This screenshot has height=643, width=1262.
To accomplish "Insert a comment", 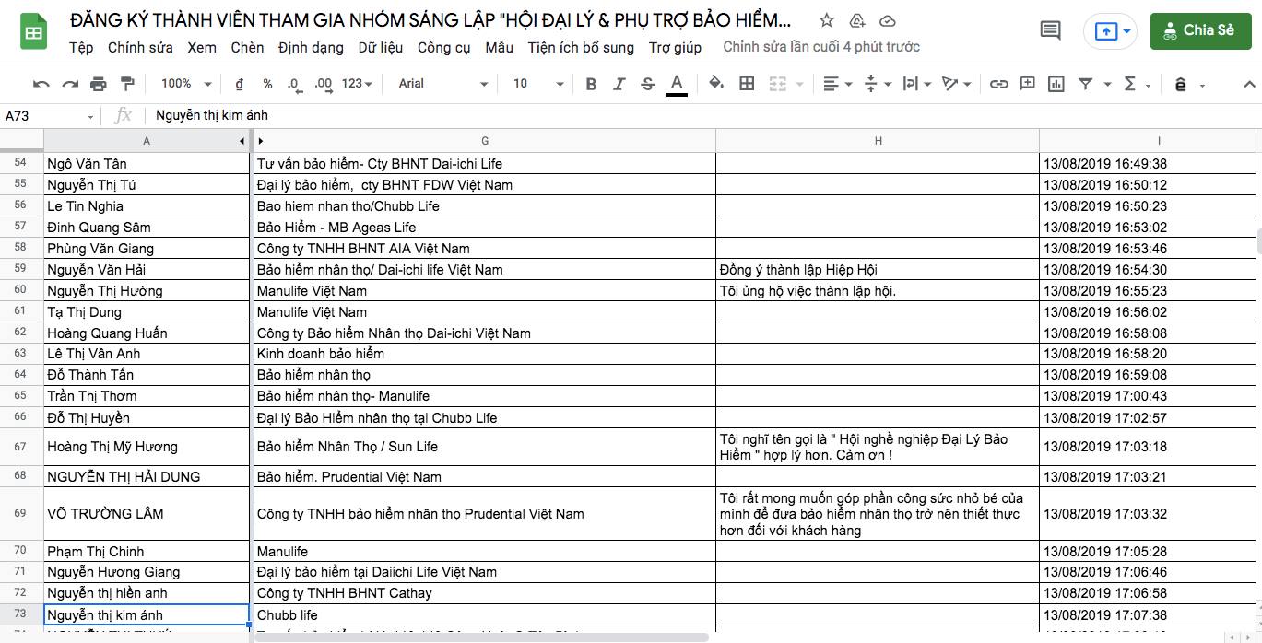I will tap(1027, 84).
